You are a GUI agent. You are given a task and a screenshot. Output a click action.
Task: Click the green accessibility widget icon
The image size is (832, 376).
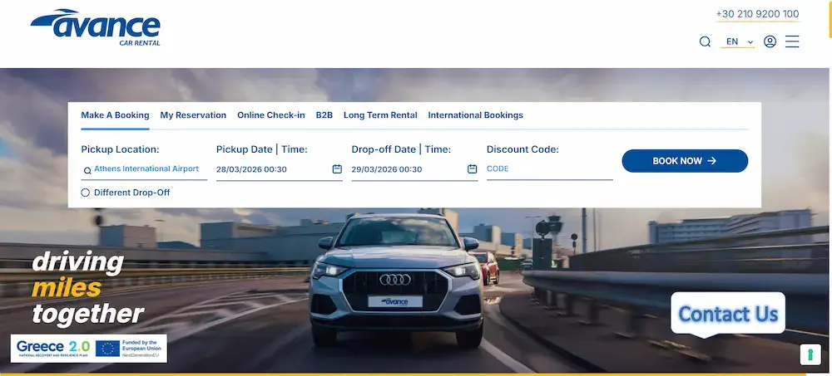pos(810,354)
